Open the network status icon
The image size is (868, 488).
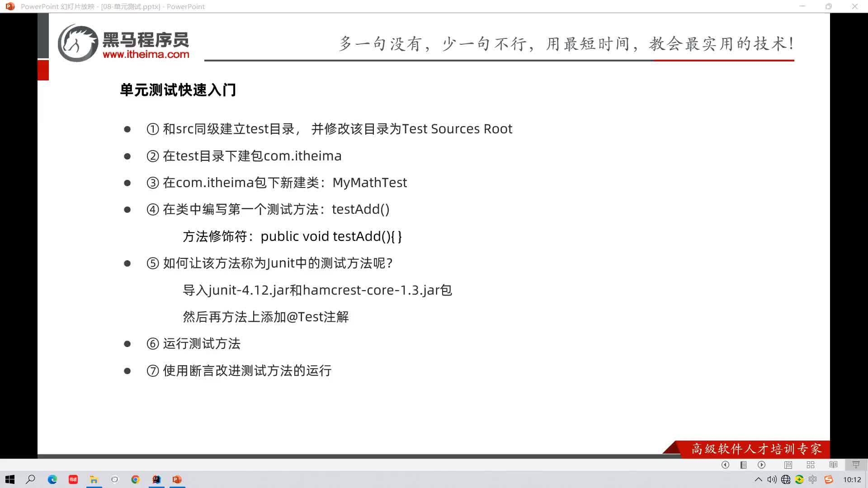coord(786,479)
